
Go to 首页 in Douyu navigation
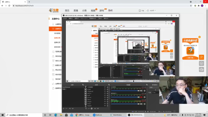67,10
